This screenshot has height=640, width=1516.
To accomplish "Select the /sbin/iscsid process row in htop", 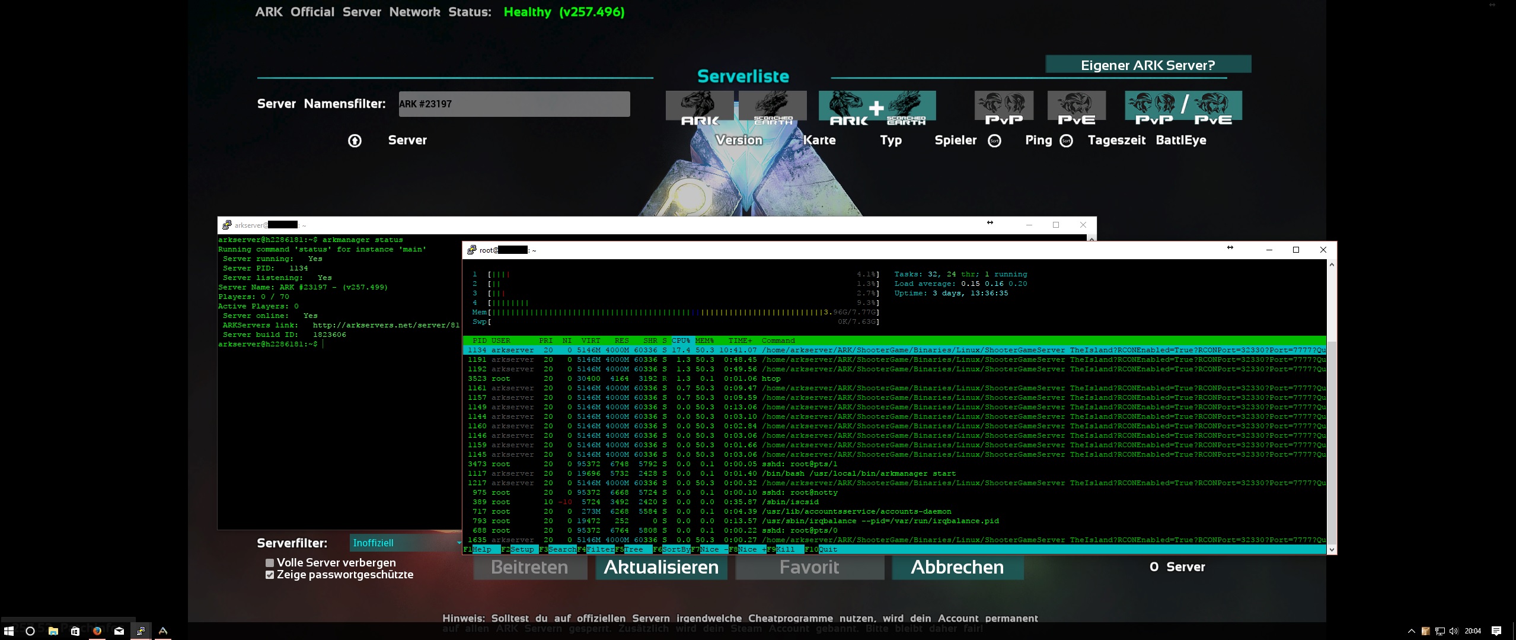I will [894, 502].
